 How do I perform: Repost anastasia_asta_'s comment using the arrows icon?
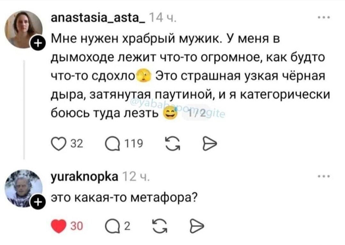pos(172,144)
